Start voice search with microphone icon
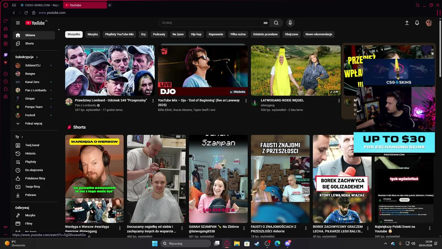 click(x=290, y=23)
